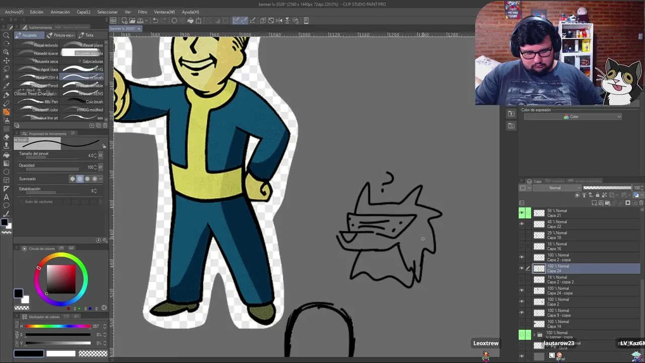Image resolution: width=645 pixels, height=363 pixels.
Task: Hide the Capa 9 - copia layer
Action: (522, 313)
